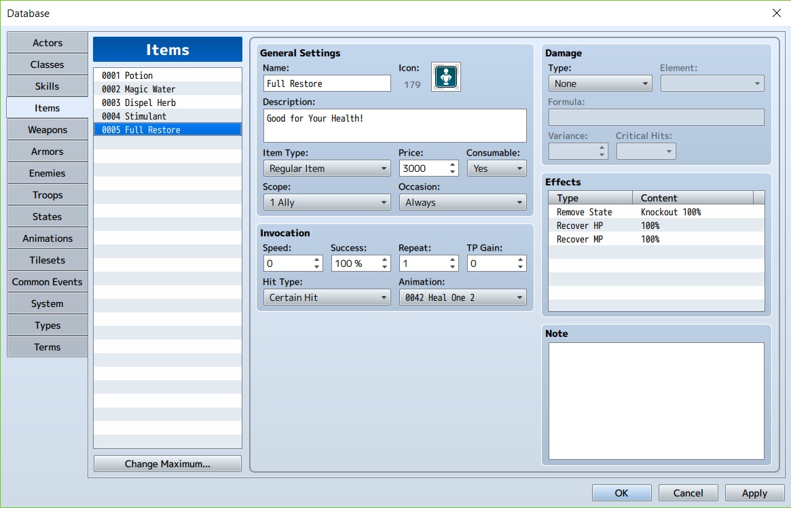Increase the Price stepper value

click(x=453, y=164)
